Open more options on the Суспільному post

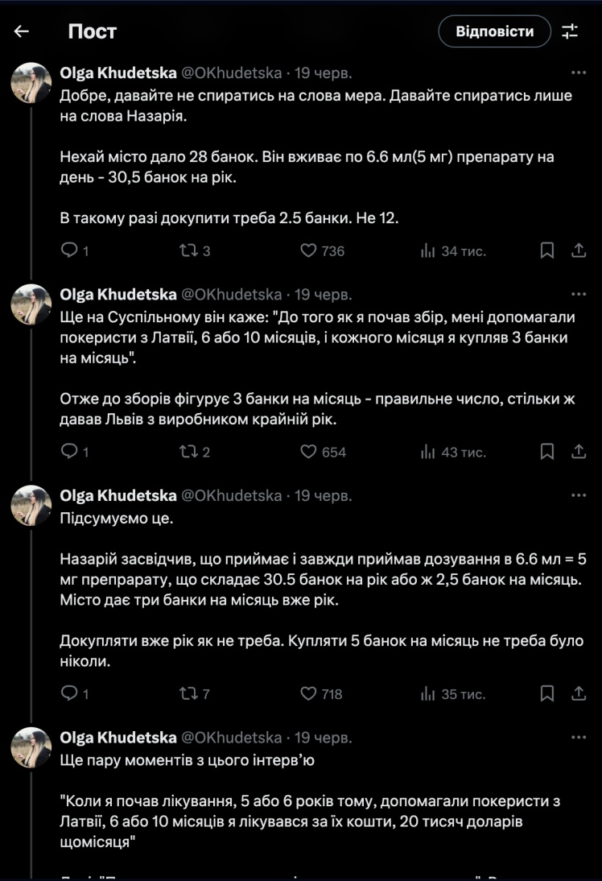[x=578, y=294]
